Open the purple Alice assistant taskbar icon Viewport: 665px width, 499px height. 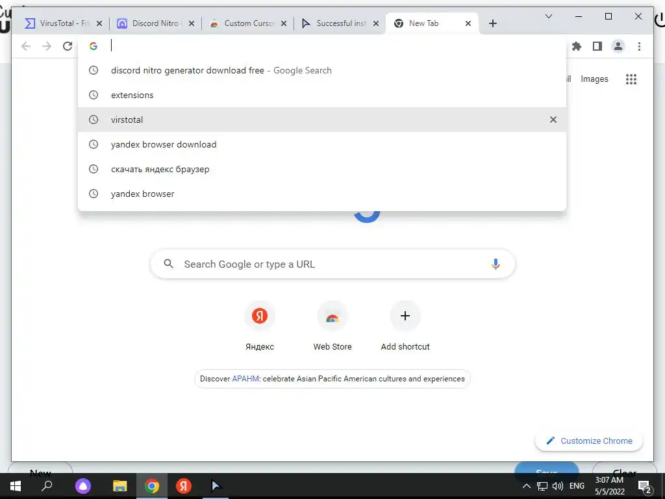point(83,486)
